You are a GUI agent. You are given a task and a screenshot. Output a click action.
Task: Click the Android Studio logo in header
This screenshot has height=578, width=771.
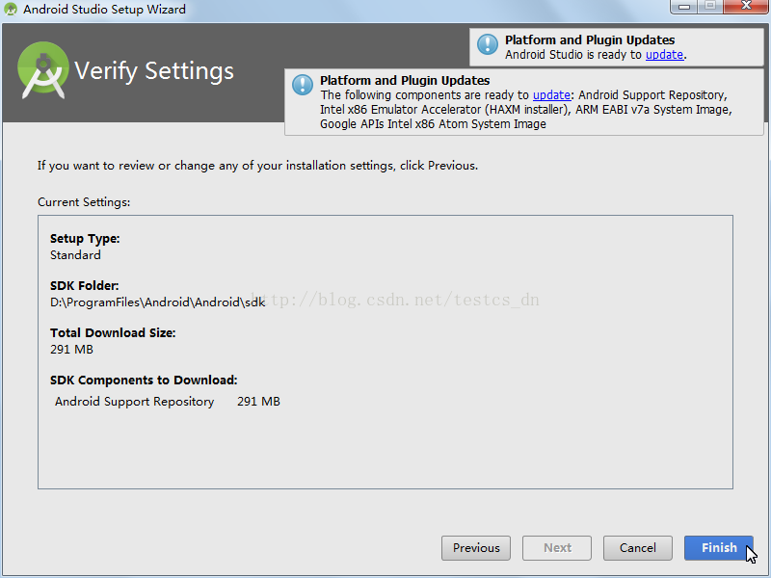[42, 70]
